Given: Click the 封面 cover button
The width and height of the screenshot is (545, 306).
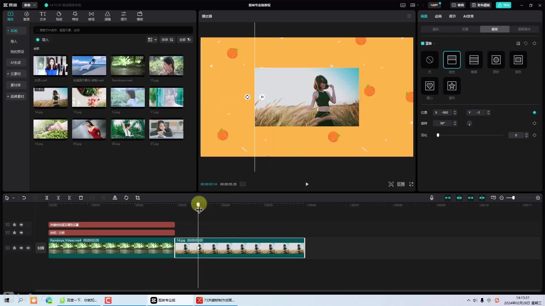Looking at the screenshot, I should pyautogui.click(x=41, y=248).
